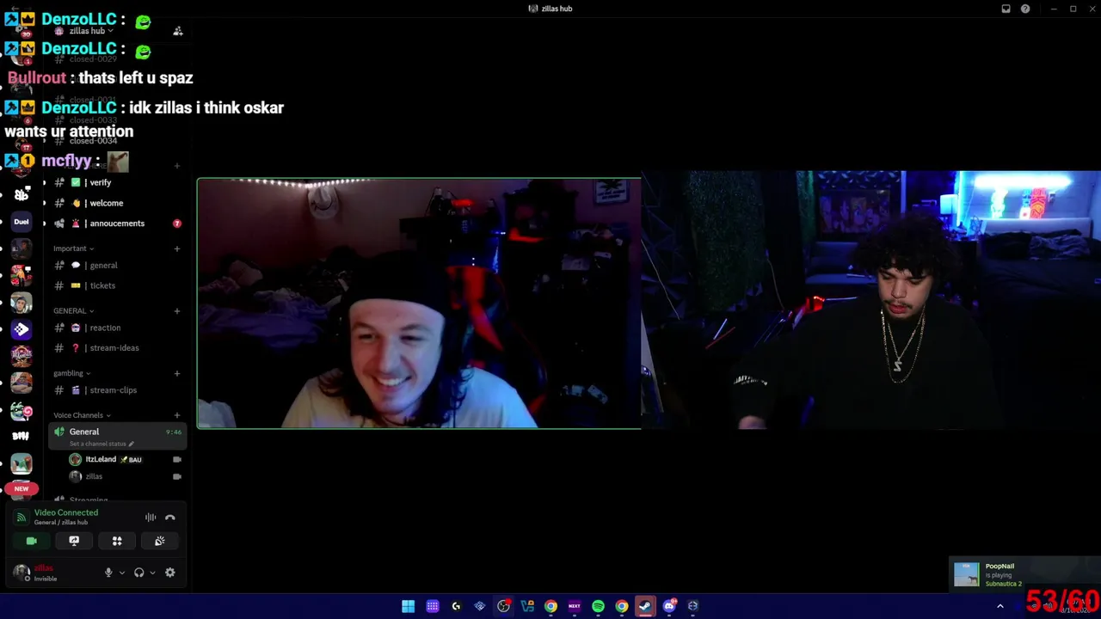Turn off the camera in the voice panel
Screen dimensions: 1101x619
32,541
